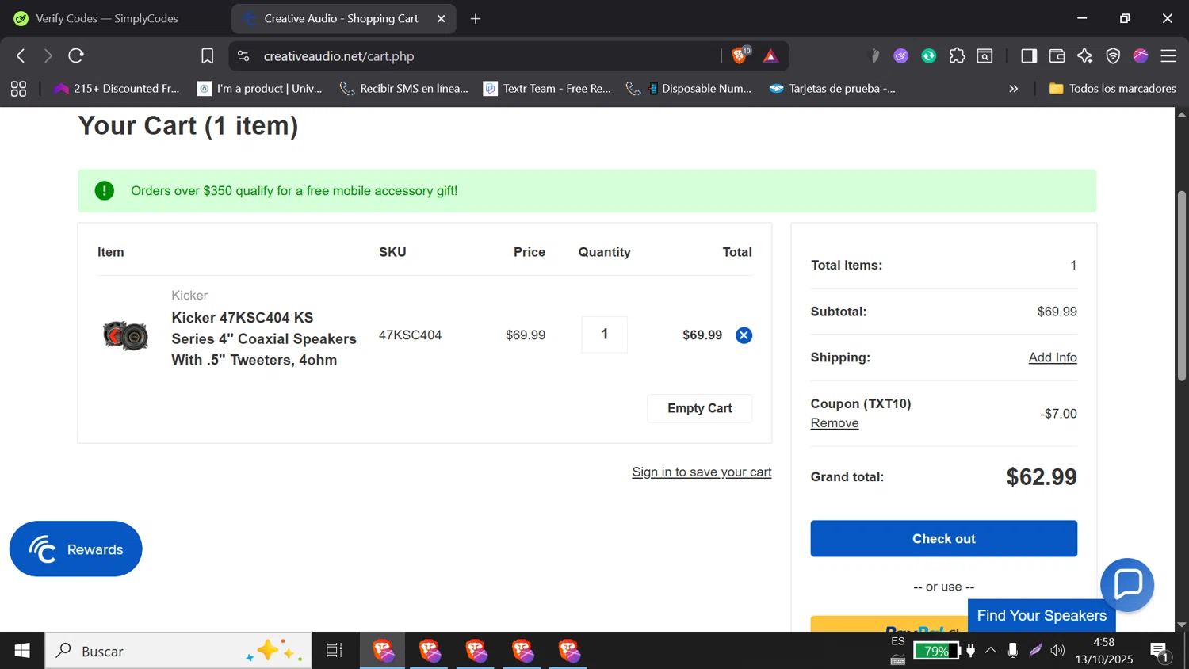Image resolution: width=1189 pixels, height=669 pixels.
Task: Show hidden bookmarks chevron
Action: point(1013,89)
